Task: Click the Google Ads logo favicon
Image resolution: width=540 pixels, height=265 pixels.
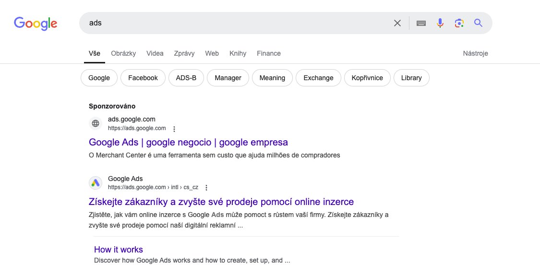Action: coord(96,182)
